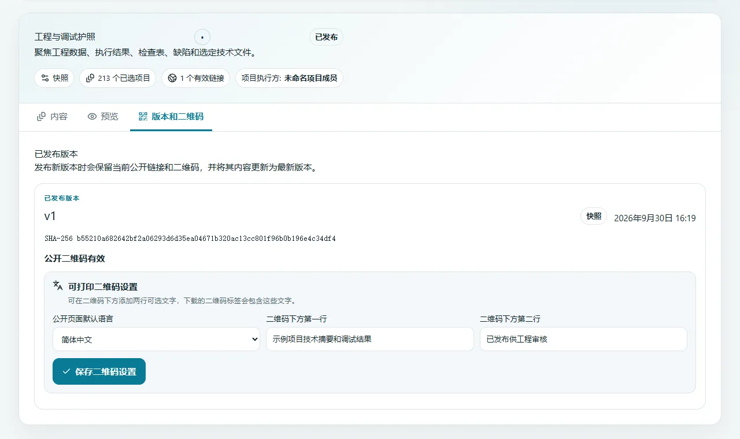The width and height of the screenshot is (740, 439).
Task: Click the 快照 badge beside the publish date
Action: [x=594, y=216]
